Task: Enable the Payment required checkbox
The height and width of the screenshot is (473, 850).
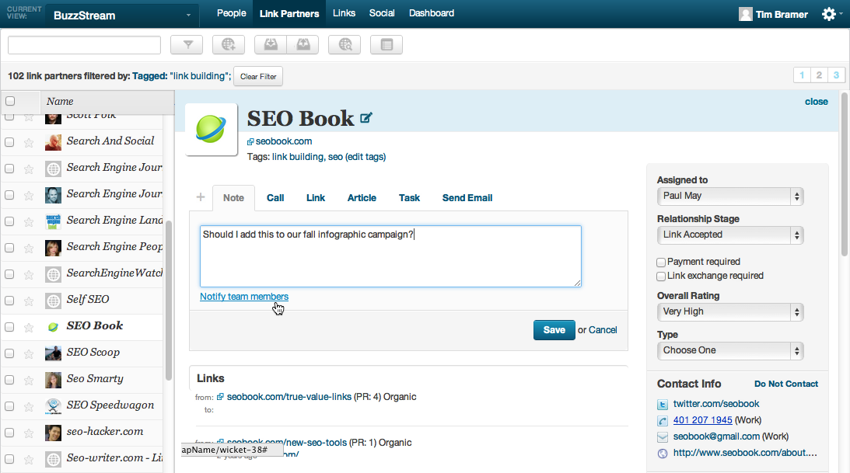Action: [x=661, y=263]
